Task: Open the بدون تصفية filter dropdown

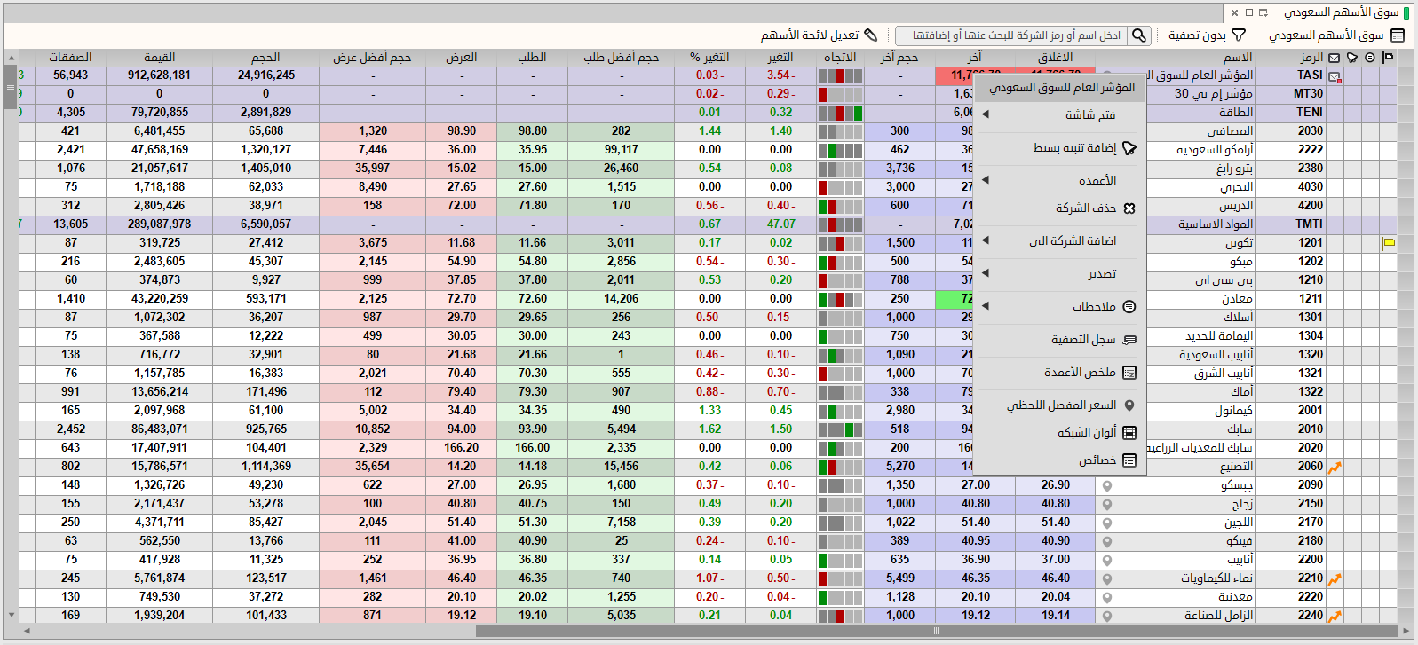Action: click(x=1207, y=35)
